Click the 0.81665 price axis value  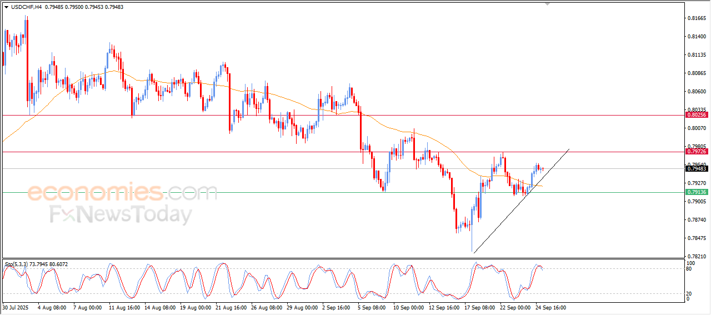tap(697, 18)
